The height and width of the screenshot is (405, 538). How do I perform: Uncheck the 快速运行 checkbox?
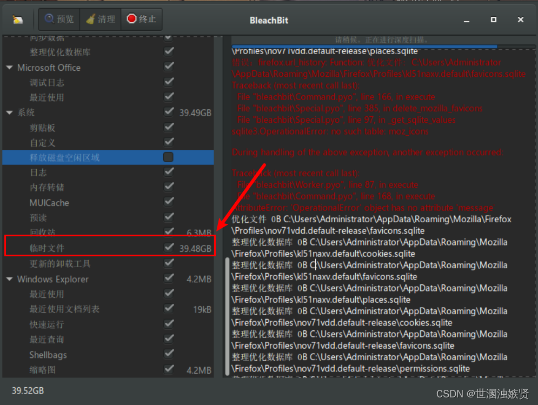coord(169,324)
